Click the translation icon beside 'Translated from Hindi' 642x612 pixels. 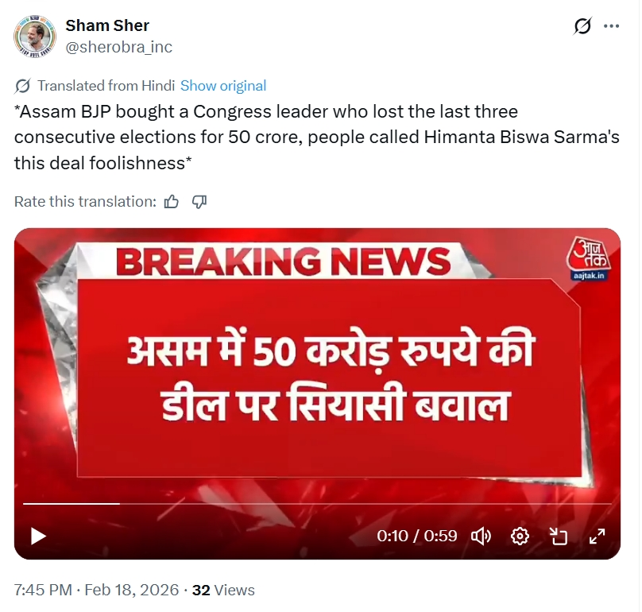pyautogui.click(x=22, y=86)
